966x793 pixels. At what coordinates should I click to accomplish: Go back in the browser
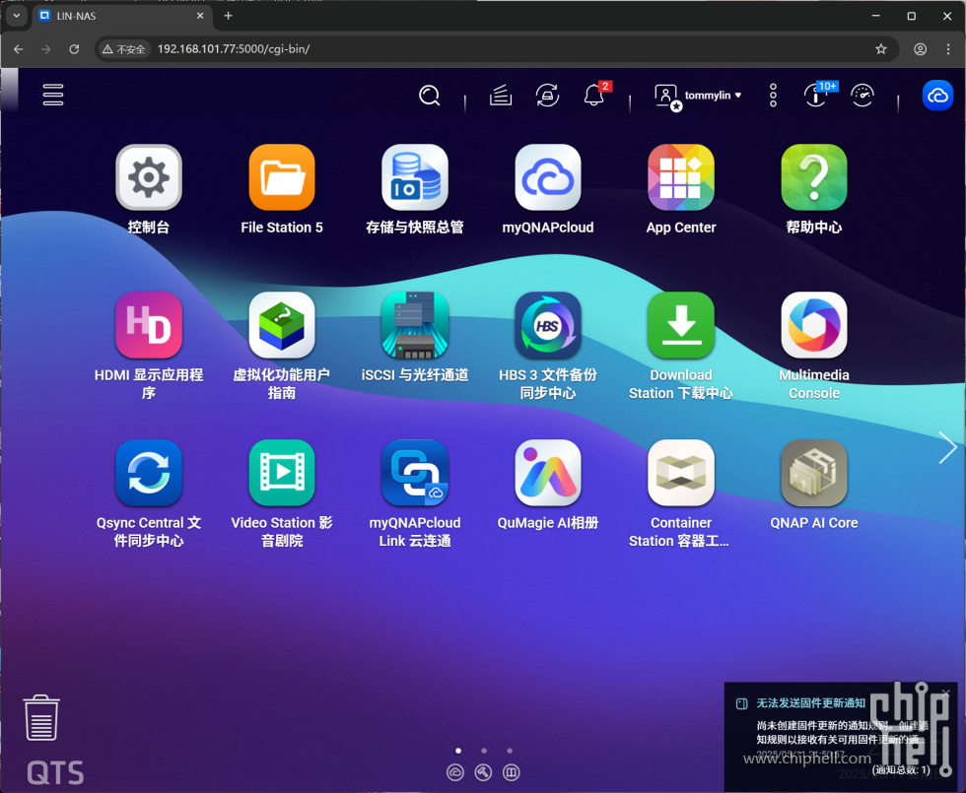pyautogui.click(x=19, y=49)
